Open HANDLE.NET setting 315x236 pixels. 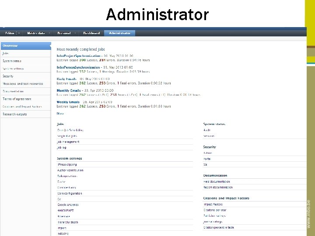click(66, 211)
